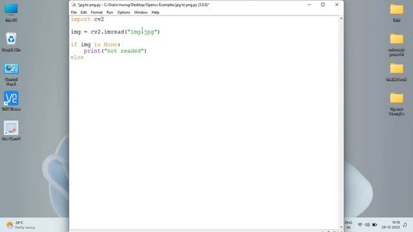Click on the 'None' keyword

pos(110,44)
